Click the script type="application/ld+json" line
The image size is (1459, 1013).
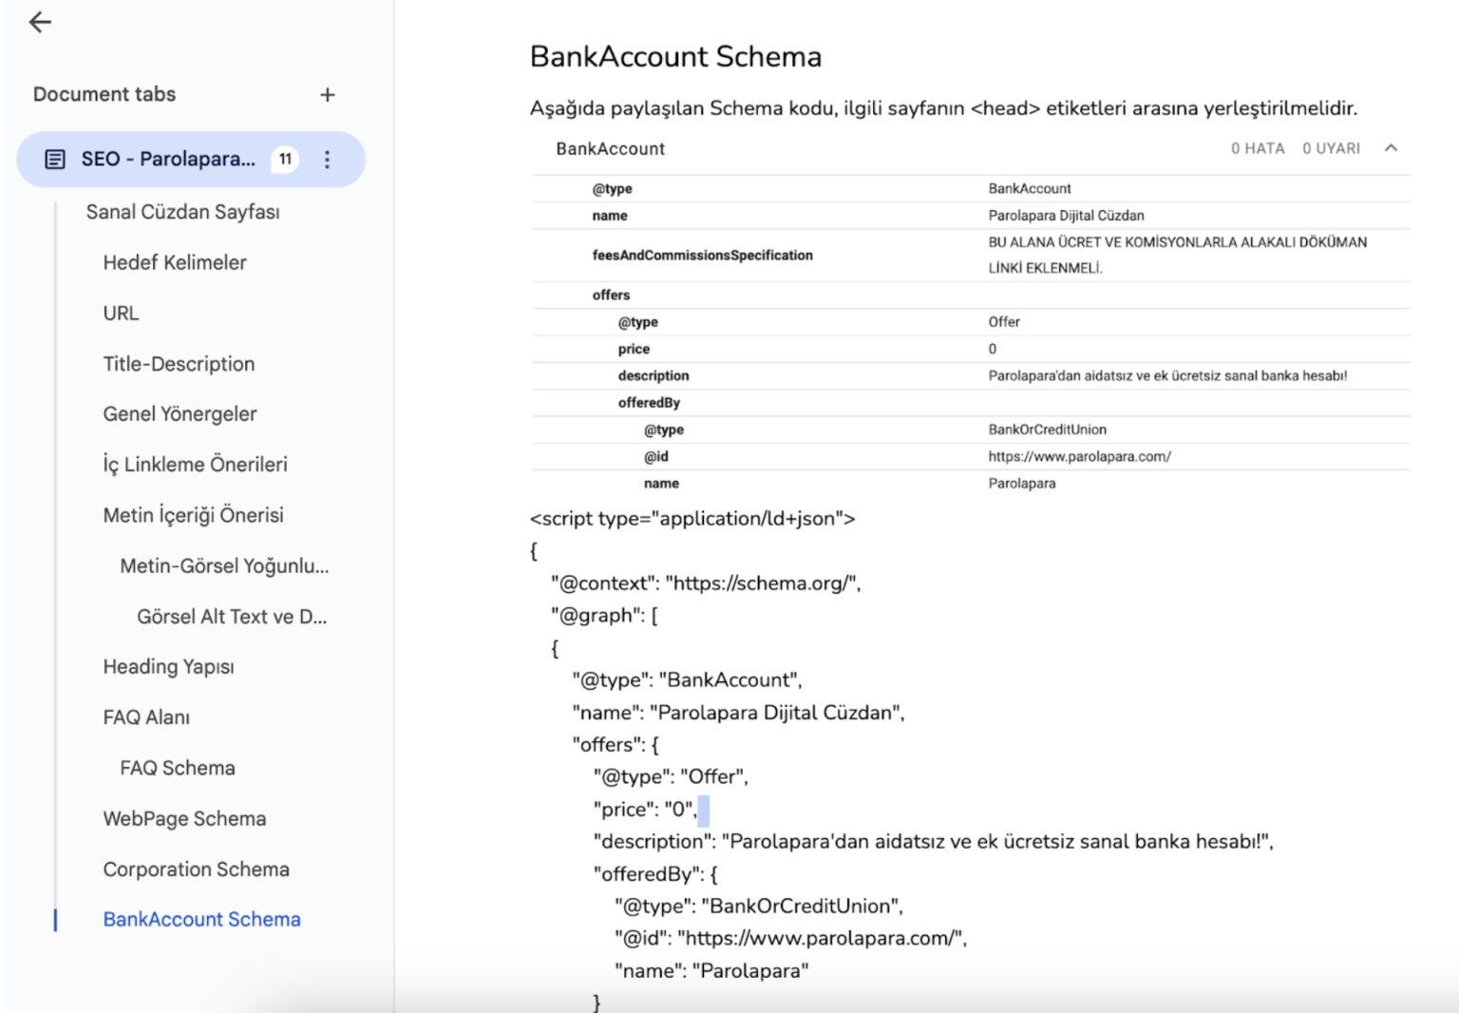(692, 519)
